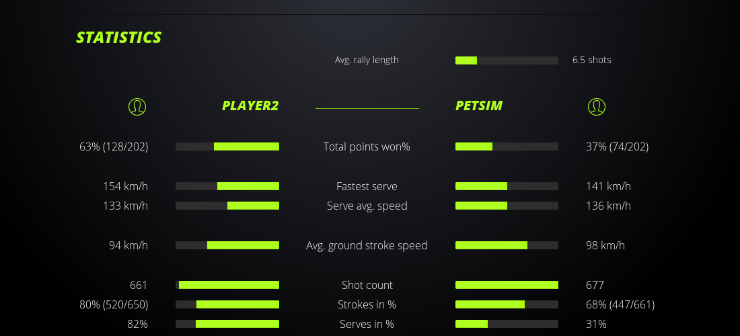This screenshot has width=740, height=336.
Task: Click PLAYER2's Strokes in % bar
Action: [x=227, y=304]
